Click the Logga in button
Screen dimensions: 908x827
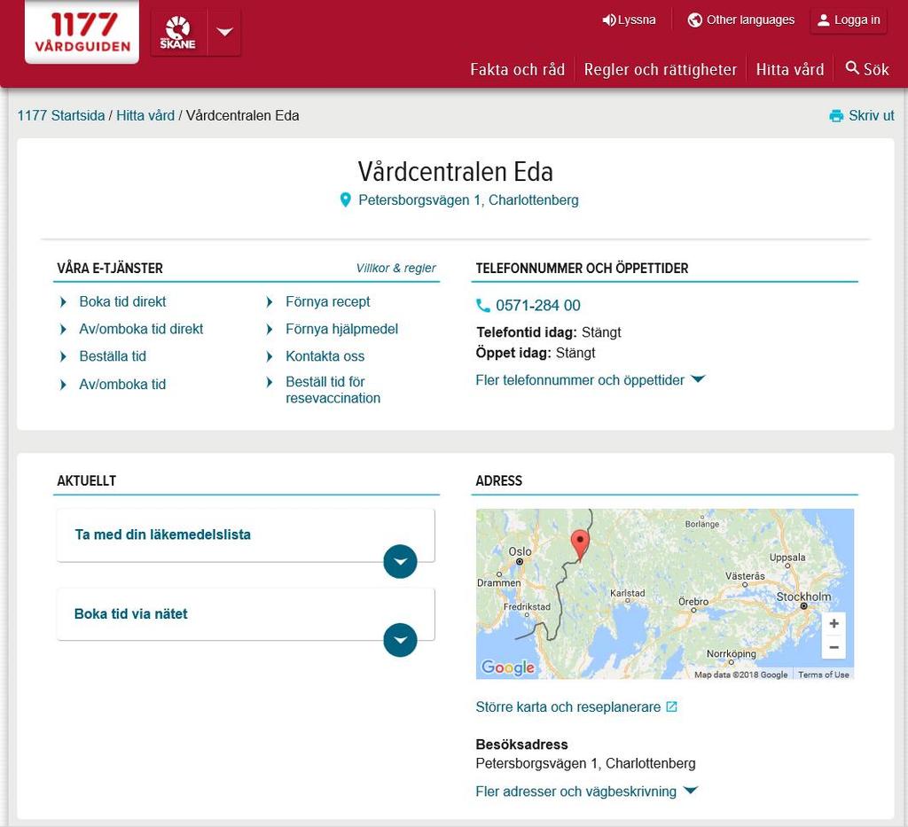click(x=849, y=21)
